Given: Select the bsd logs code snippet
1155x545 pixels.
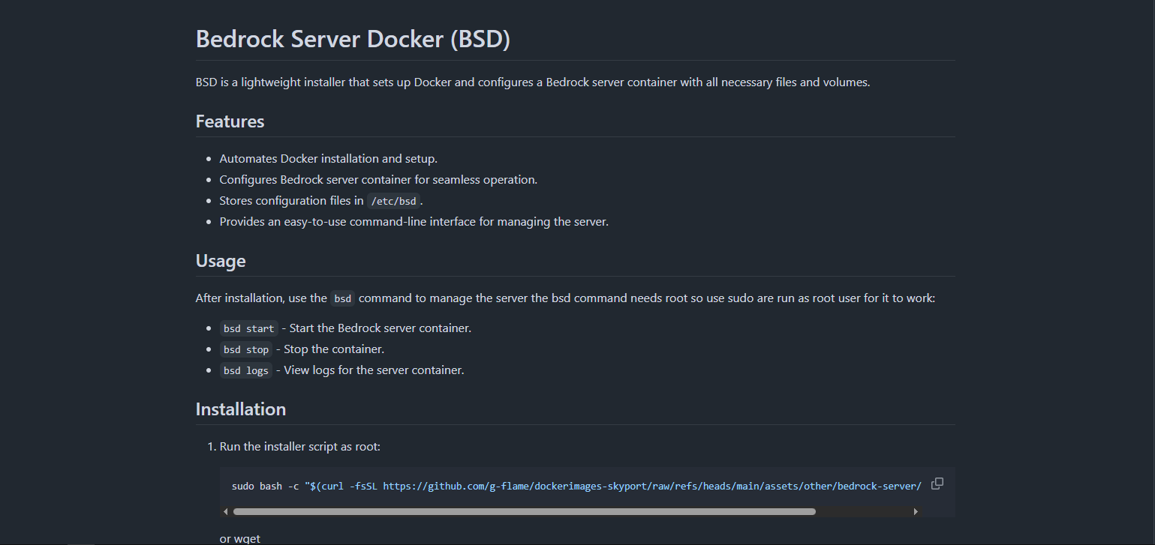Looking at the screenshot, I should click(245, 370).
